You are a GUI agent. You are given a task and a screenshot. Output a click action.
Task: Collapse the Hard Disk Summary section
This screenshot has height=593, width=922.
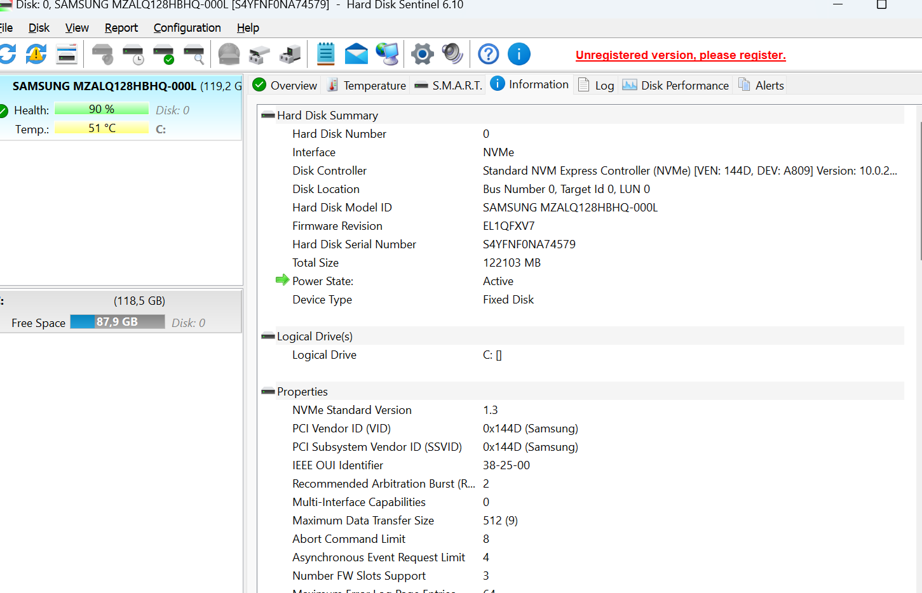point(268,116)
